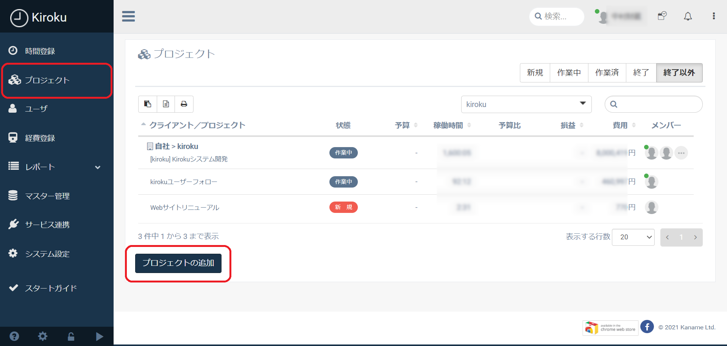Go to next page arrow
Screen dimensions: 727x346
click(x=695, y=237)
